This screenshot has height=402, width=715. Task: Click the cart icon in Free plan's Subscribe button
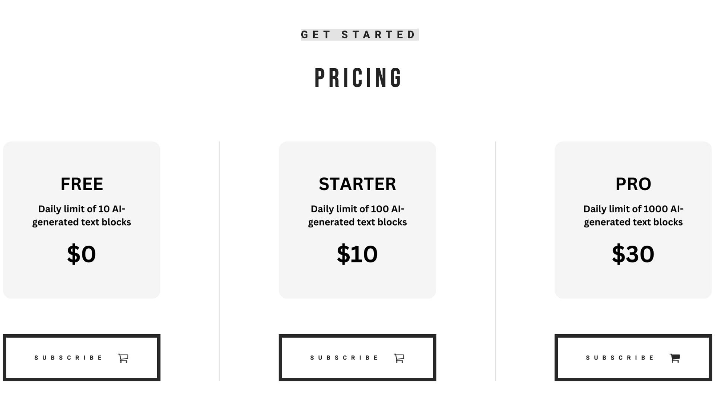pyautogui.click(x=123, y=358)
